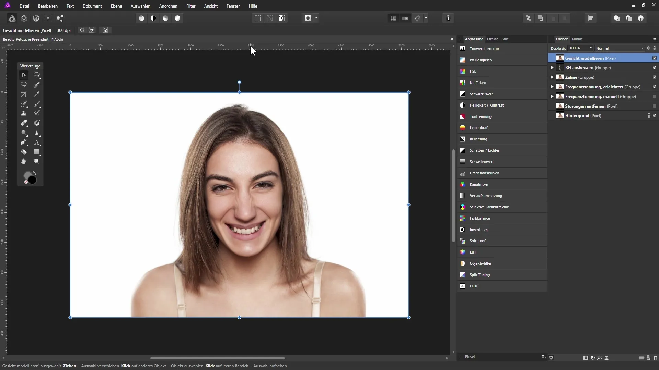Expand Frequenztrennung, erleichtert group
This screenshot has width=659, height=370.
pyautogui.click(x=552, y=87)
